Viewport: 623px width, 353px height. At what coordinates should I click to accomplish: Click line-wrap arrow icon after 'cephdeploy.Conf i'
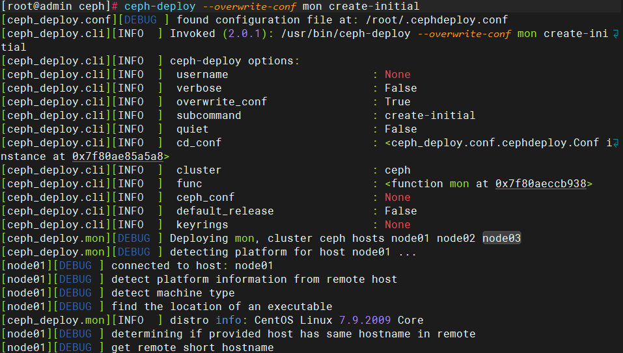pos(615,143)
